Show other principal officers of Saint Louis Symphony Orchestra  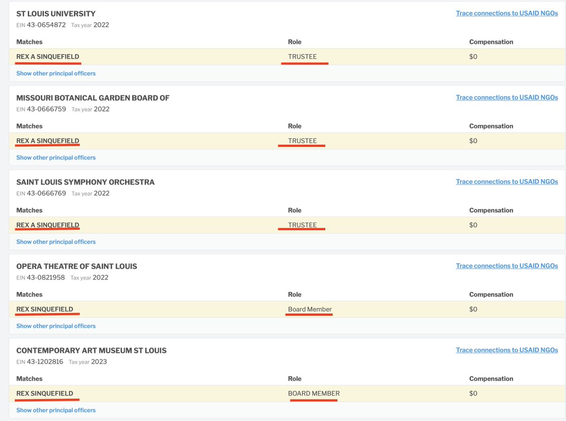coord(56,242)
